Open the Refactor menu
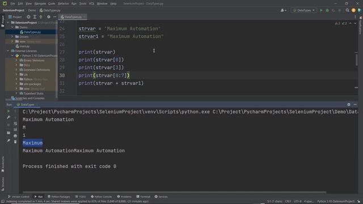Screen dimensions: 363x204 [63, 3]
